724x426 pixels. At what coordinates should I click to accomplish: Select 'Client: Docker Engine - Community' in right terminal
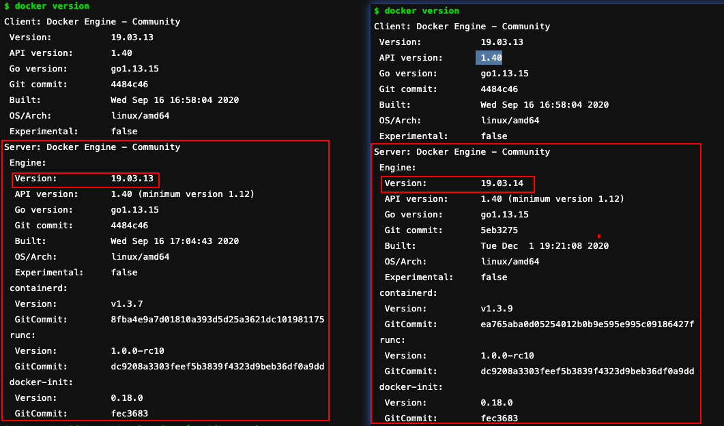click(x=462, y=27)
